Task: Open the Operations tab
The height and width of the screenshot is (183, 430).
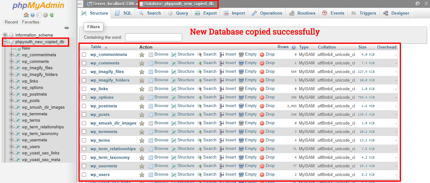Action: coord(267,13)
